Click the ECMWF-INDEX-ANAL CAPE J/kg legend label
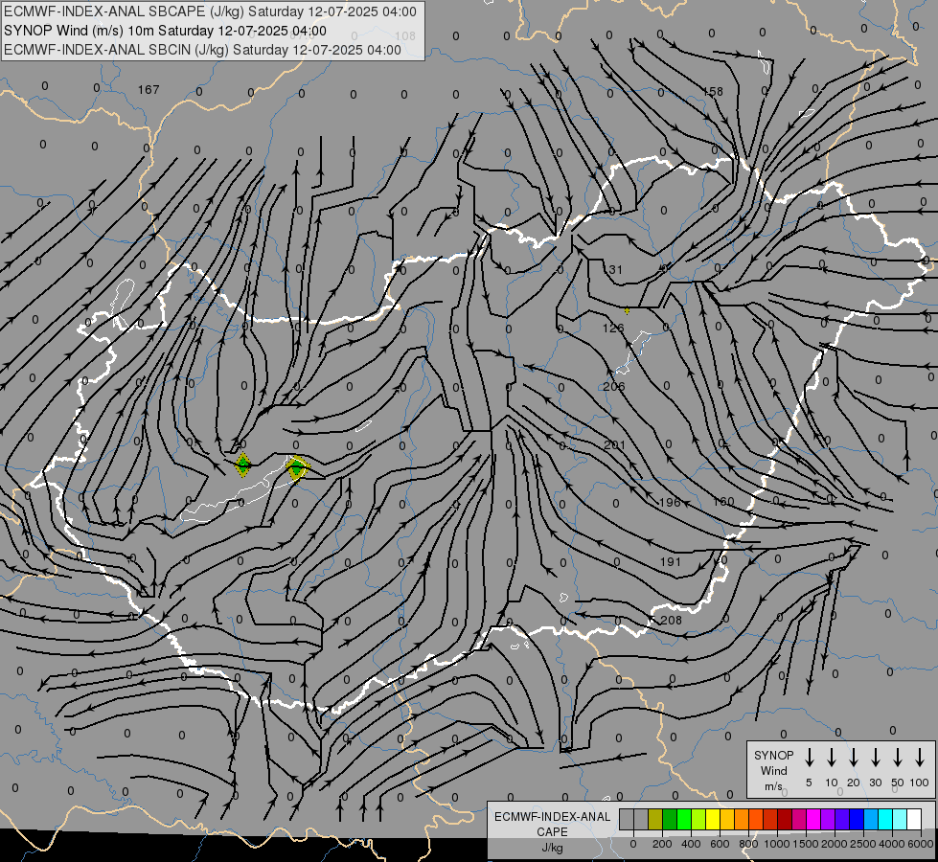The height and width of the screenshot is (862, 938). pyautogui.click(x=552, y=832)
